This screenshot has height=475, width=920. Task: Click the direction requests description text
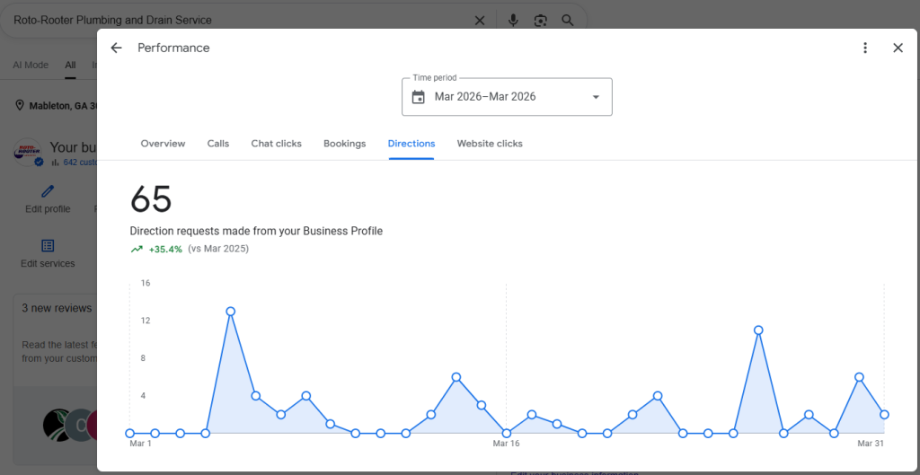click(x=256, y=231)
